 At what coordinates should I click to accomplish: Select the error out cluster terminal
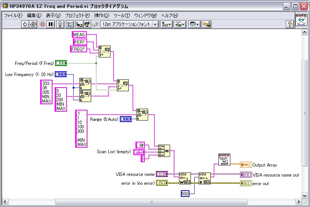[x=246, y=183]
